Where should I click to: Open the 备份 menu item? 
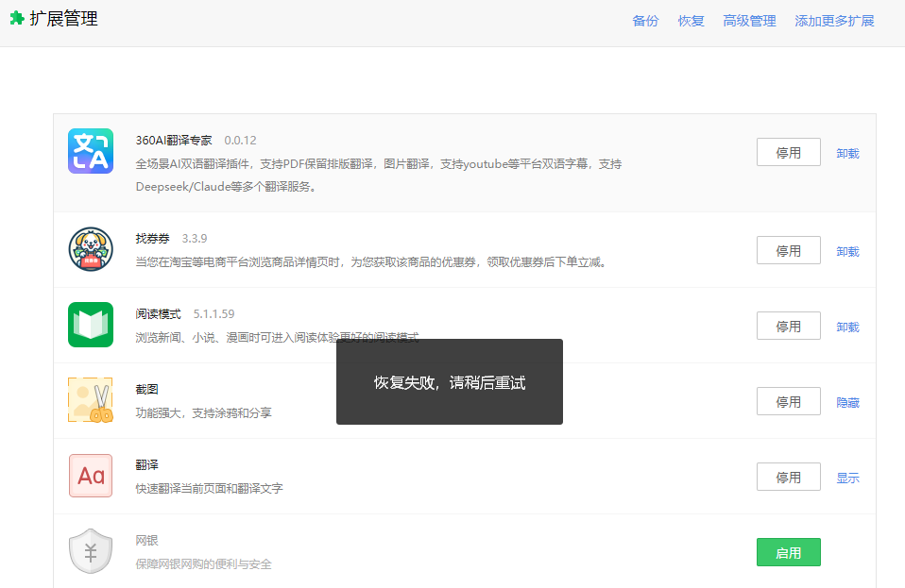pyautogui.click(x=645, y=21)
